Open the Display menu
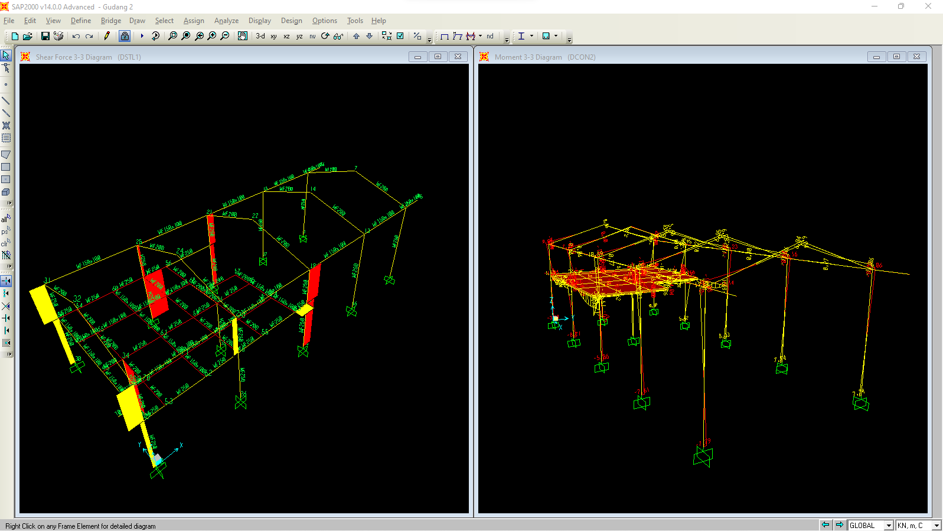 click(259, 21)
